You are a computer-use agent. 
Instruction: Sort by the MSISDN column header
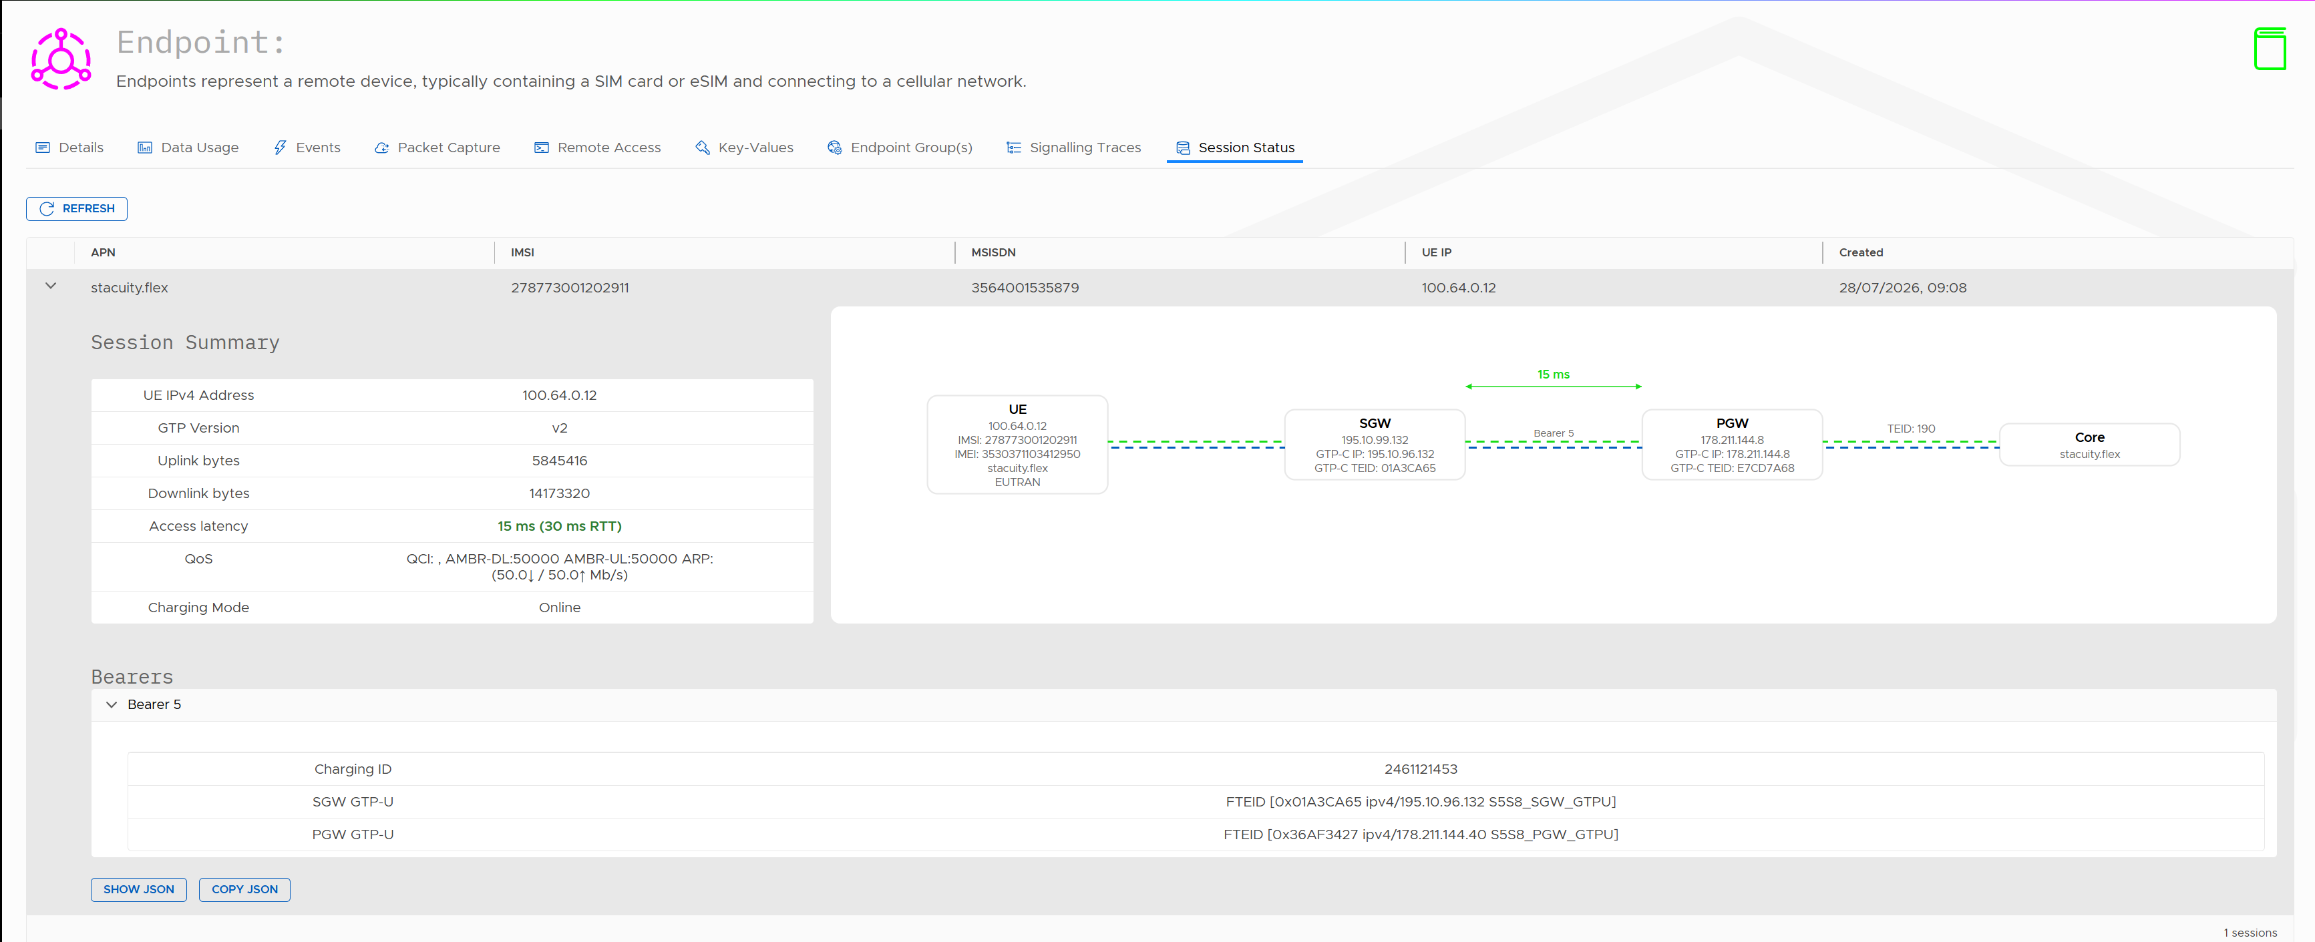pos(993,252)
